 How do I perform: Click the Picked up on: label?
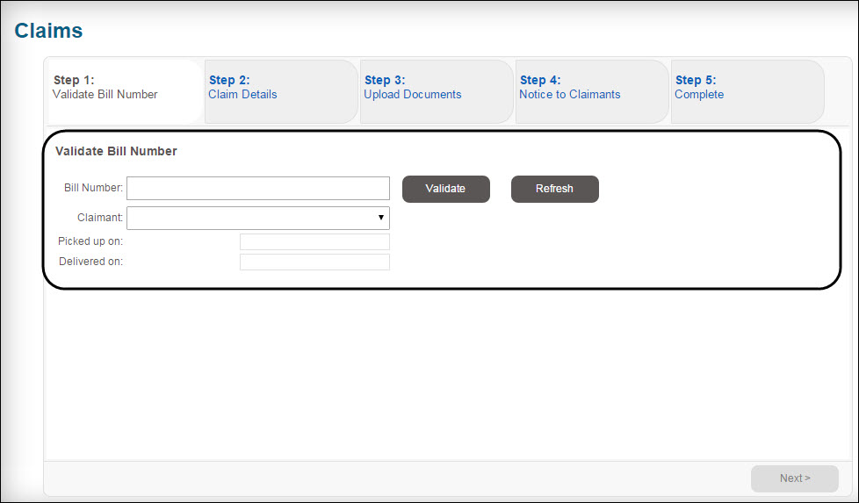point(90,241)
